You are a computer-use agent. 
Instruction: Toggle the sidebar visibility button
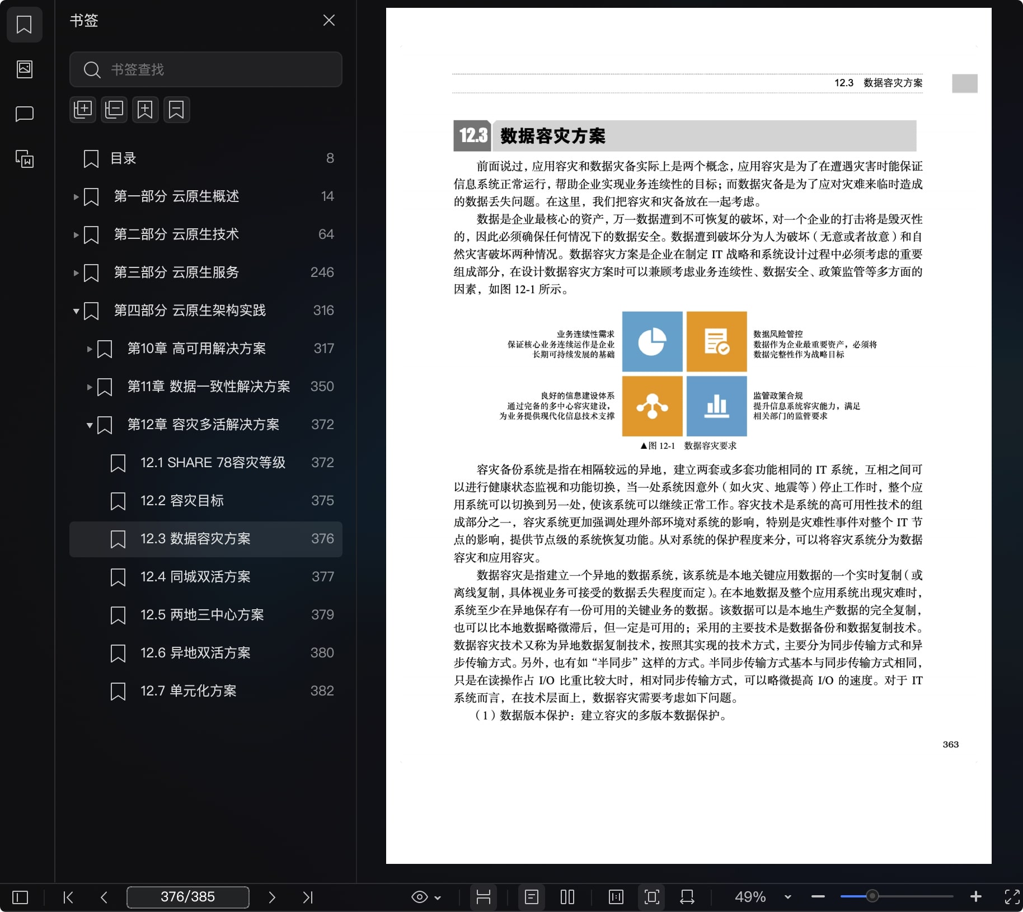tap(20, 897)
